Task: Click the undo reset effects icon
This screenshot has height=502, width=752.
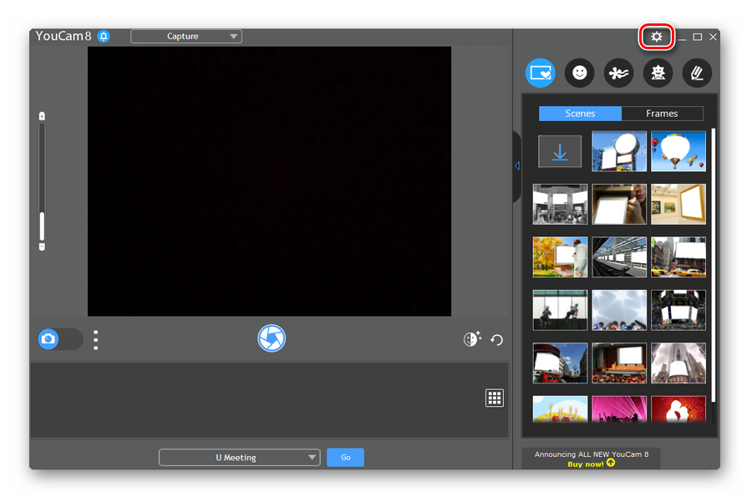Action: click(x=497, y=340)
